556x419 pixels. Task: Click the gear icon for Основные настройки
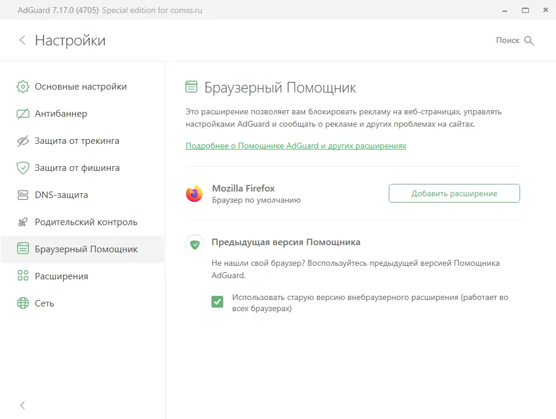pos(23,87)
